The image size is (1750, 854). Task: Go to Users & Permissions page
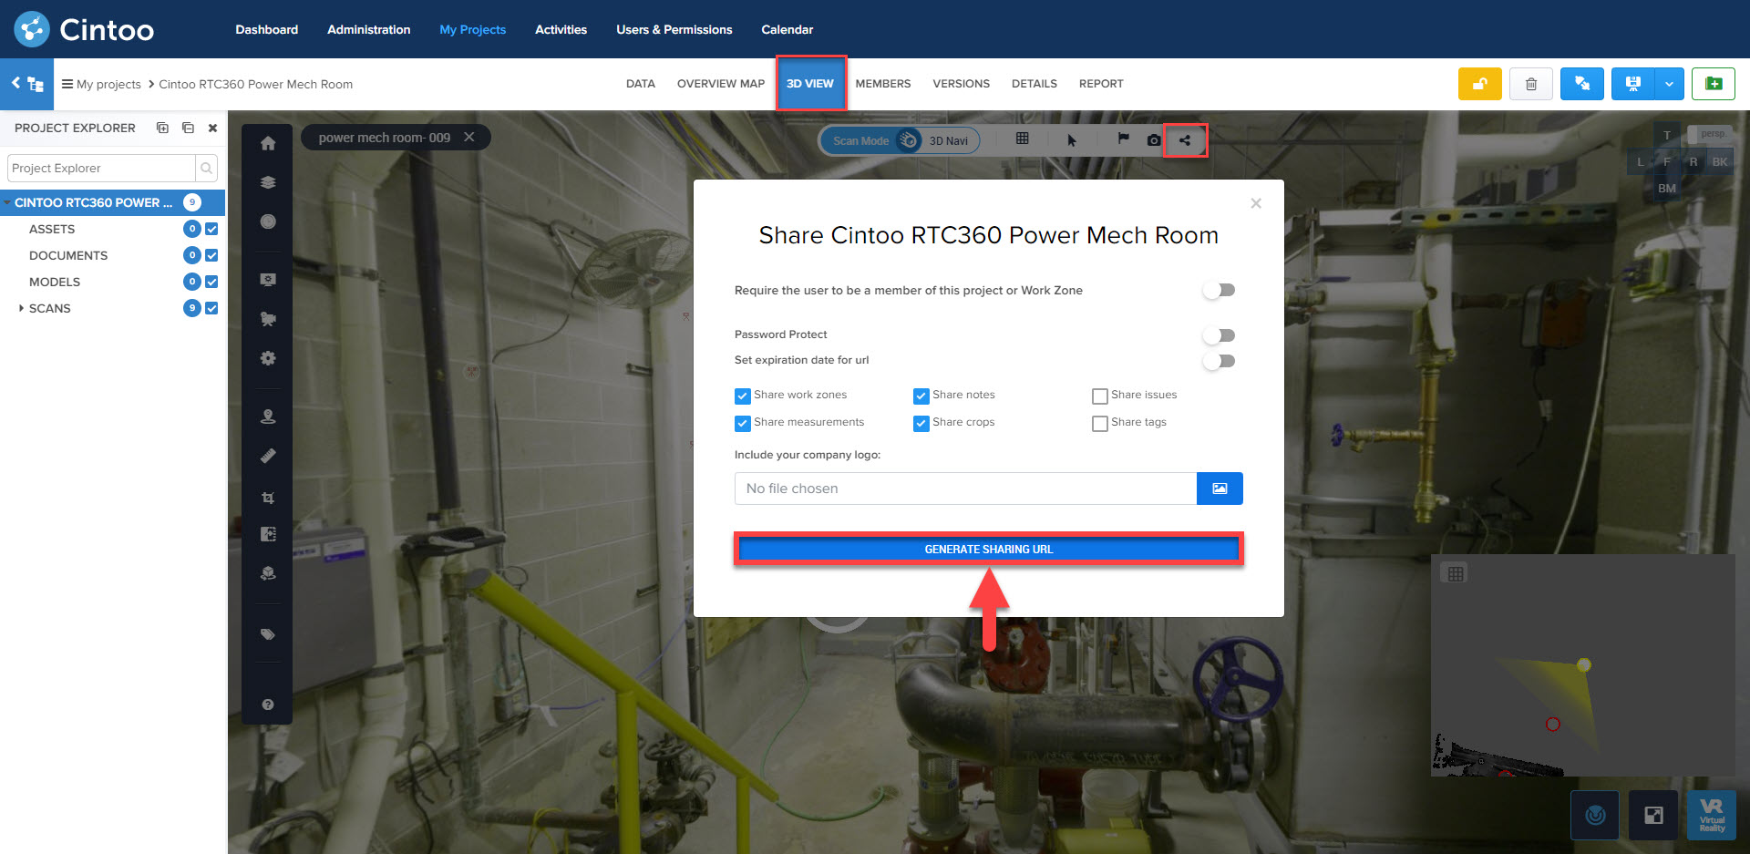(674, 29)
